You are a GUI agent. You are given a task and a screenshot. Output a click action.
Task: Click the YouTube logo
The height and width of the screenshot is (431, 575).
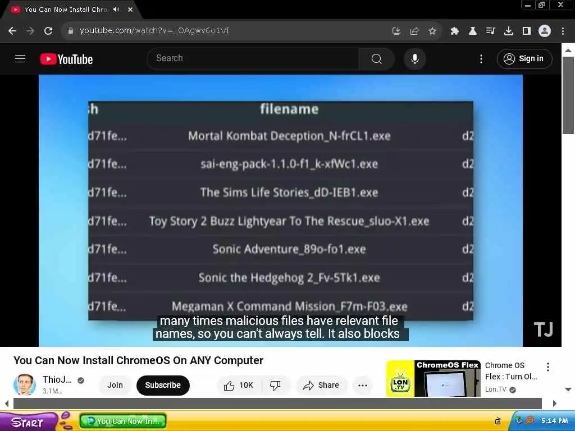[66, 59]
